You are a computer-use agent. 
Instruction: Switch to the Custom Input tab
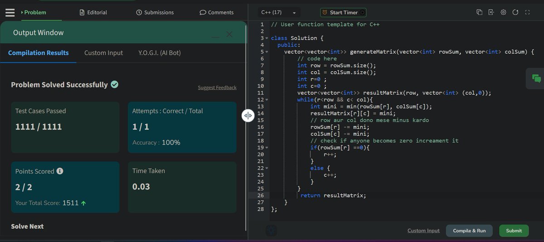(103, 53)
